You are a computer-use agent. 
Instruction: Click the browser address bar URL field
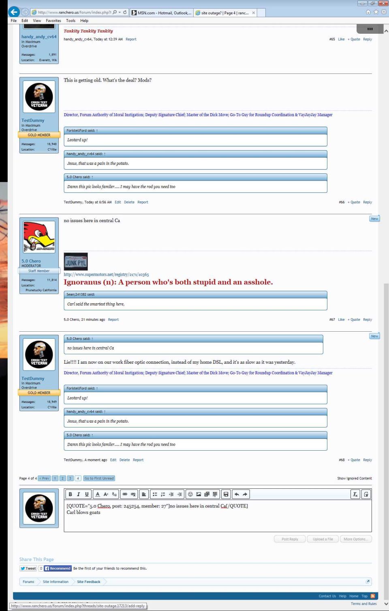pyautogui.click(x=74, y=12)
